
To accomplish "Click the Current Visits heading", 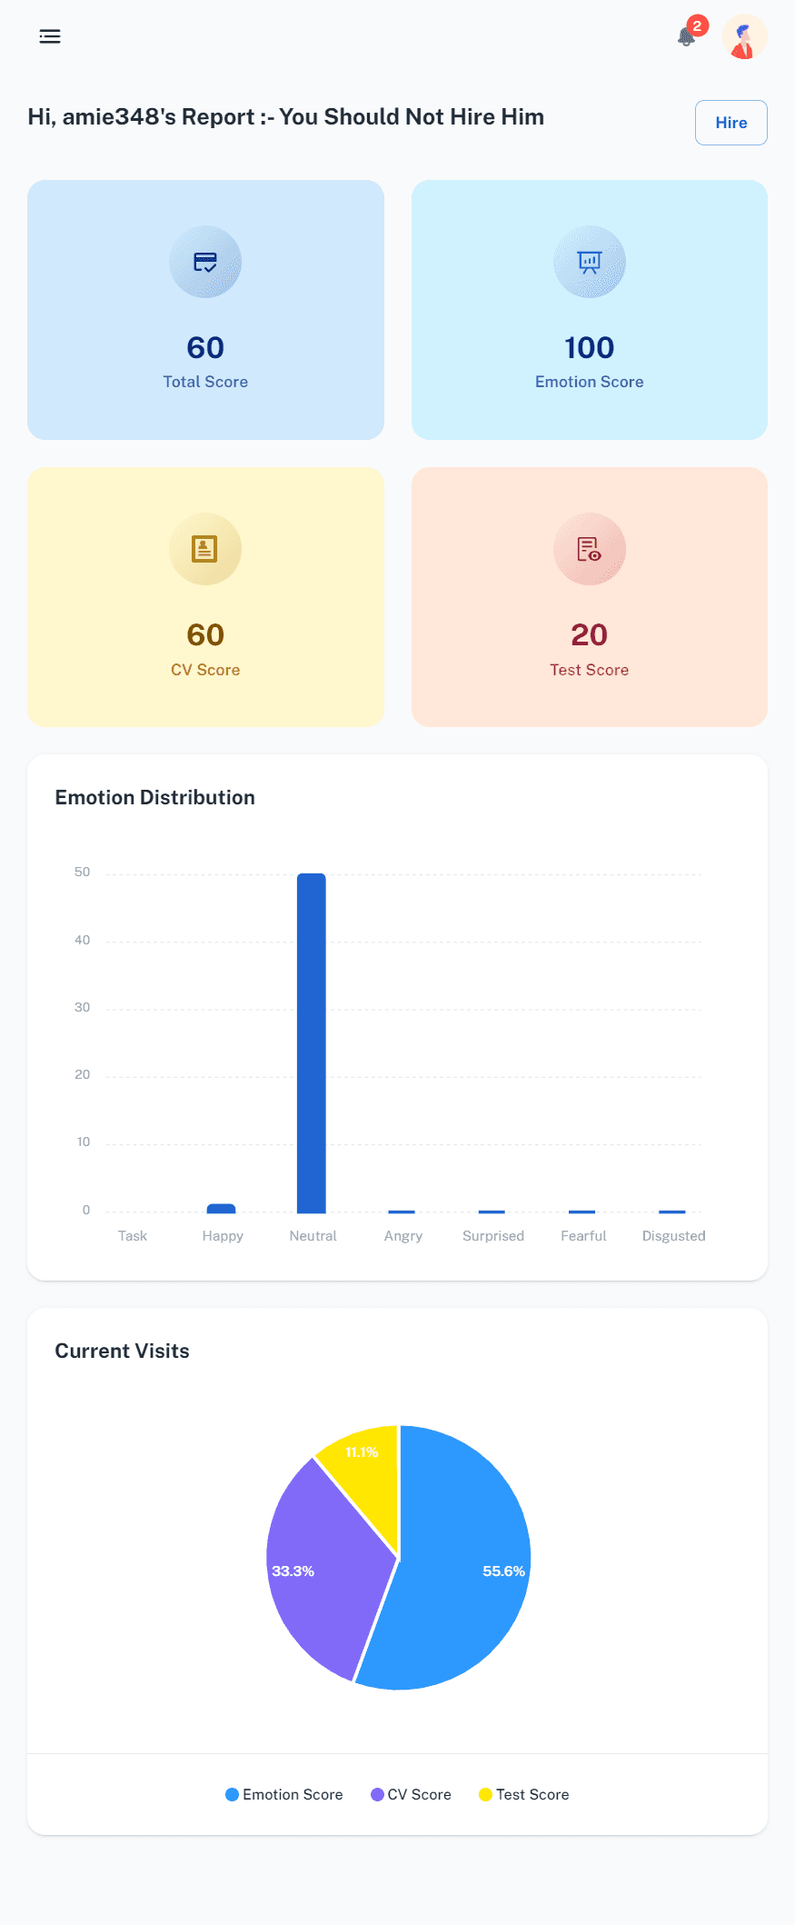I will point(123,1351).
